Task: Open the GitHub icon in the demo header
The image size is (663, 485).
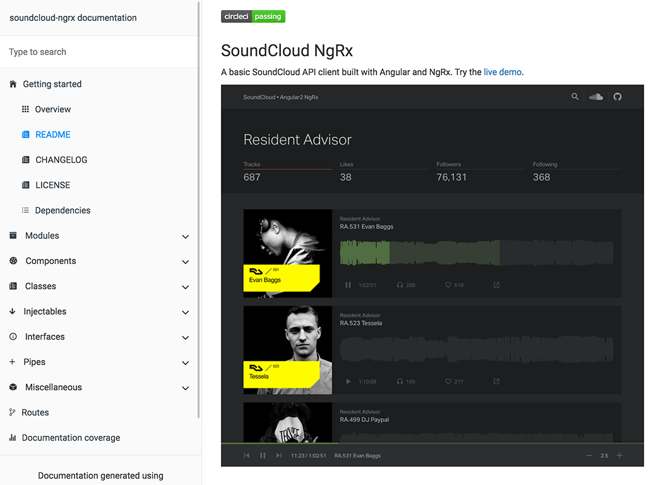Action: click(x=617, y=97)
